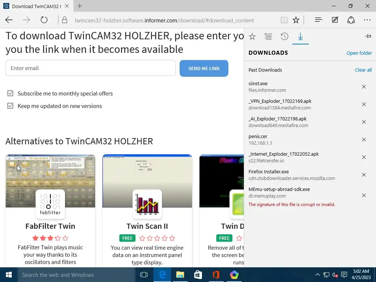Open the Hub lines icon in toolbar
Screen dimensions: 376x282
point(318,20)
